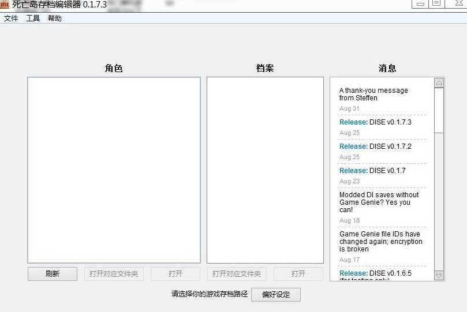Open 'Game Genie file IDs have changed' news

[380, 242]
